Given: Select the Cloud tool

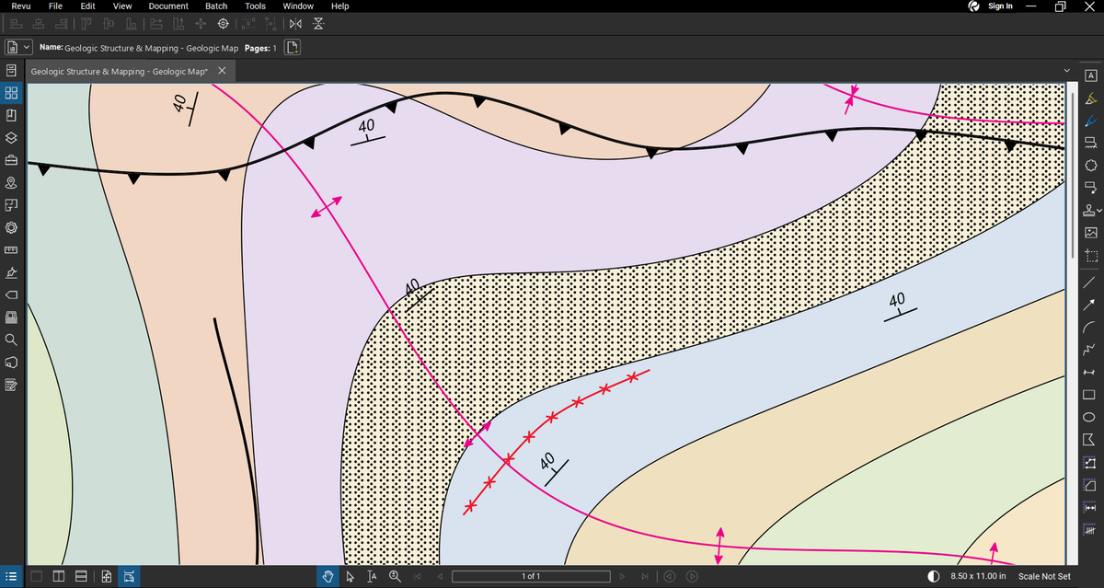Looking at the screenshot, I should 1090,166.
